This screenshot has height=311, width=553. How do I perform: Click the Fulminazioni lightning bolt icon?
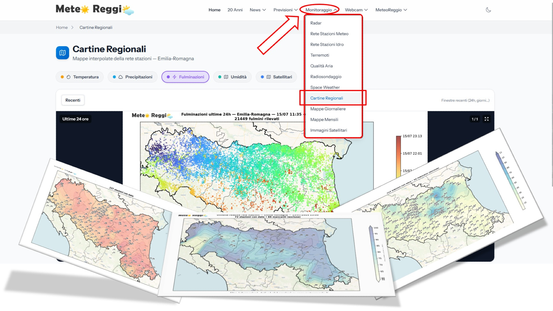(174, 77)
